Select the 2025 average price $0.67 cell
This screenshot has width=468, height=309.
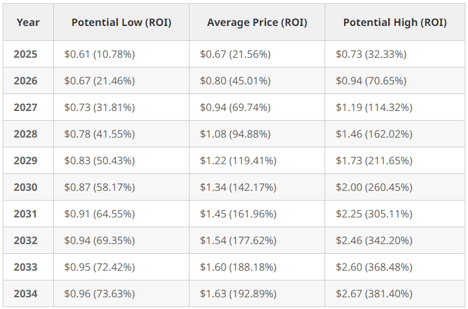[238, 54]
